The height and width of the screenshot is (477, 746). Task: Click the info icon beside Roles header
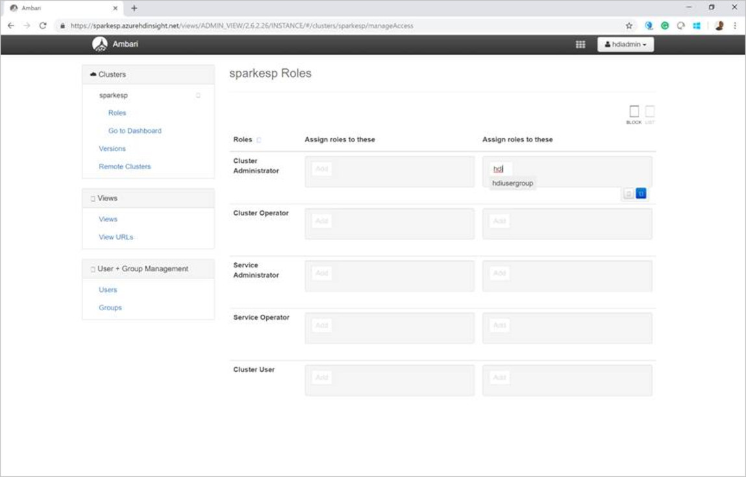(259, 140)
